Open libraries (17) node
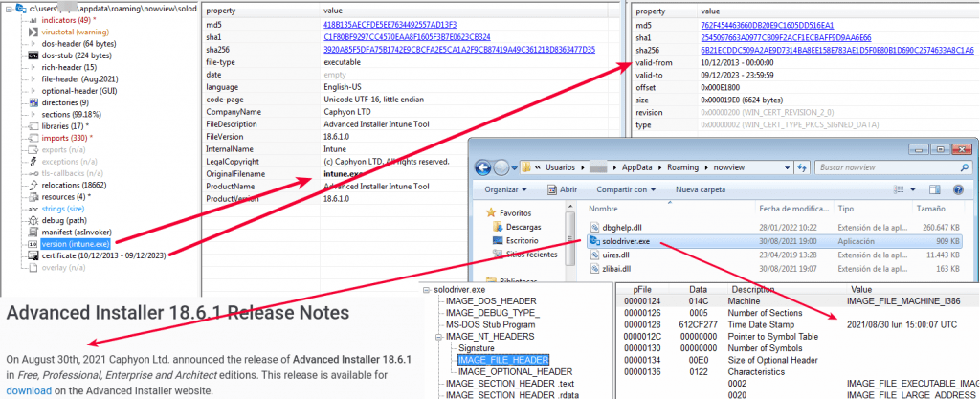Viewport: 980px width, 399px height. click(x=66, y=126)
